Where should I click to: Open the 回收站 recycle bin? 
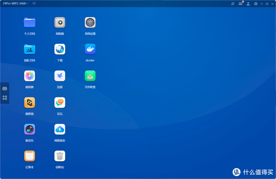point(60,156)
